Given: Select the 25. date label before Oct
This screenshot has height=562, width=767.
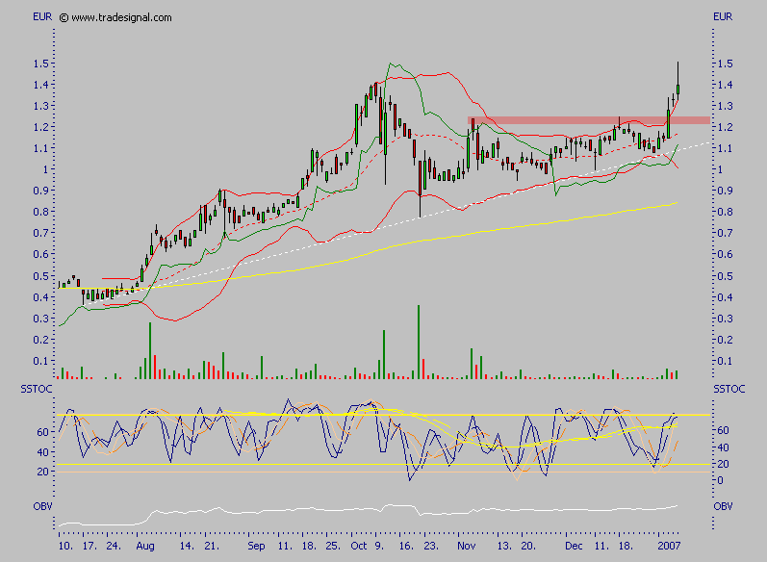Looking at the screenshot, I should 333,546.
